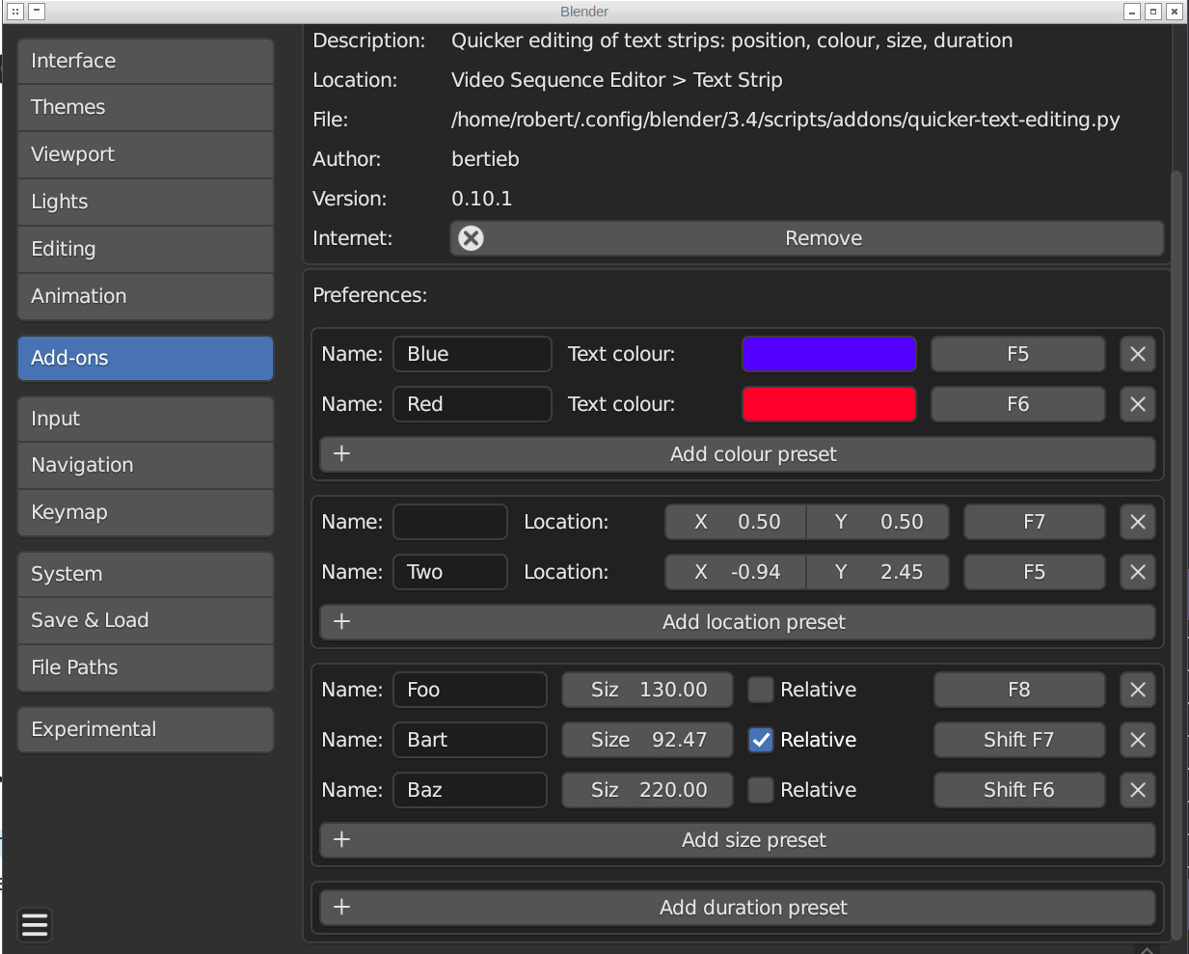The height and width of the screenshot is (954, 1189).
Task: Click the quicker-text-editing.py file path text
Action: point(786,120)
